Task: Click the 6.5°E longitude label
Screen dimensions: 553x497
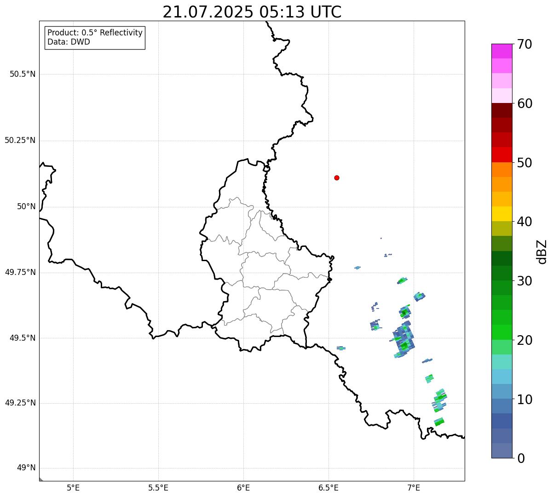Action: click(x=328, y=488)
